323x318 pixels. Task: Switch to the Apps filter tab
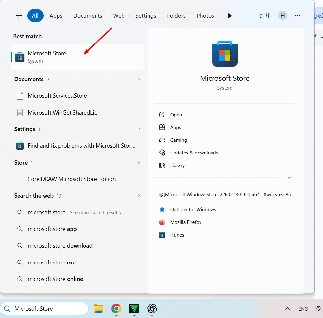pos(56,16)
